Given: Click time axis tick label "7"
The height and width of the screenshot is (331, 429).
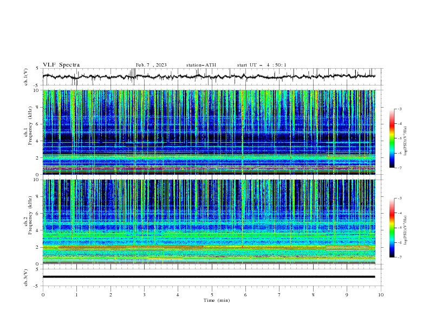Looking at the screenshot, I should 279,295.
